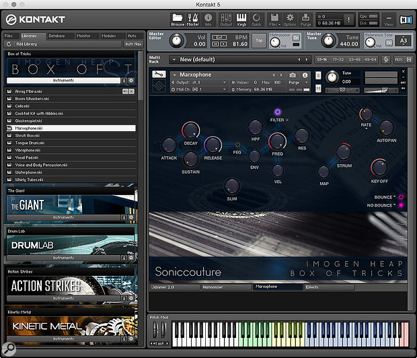Turn on the Reference Tone button
417x358 pixels.
tap(389, 43)
